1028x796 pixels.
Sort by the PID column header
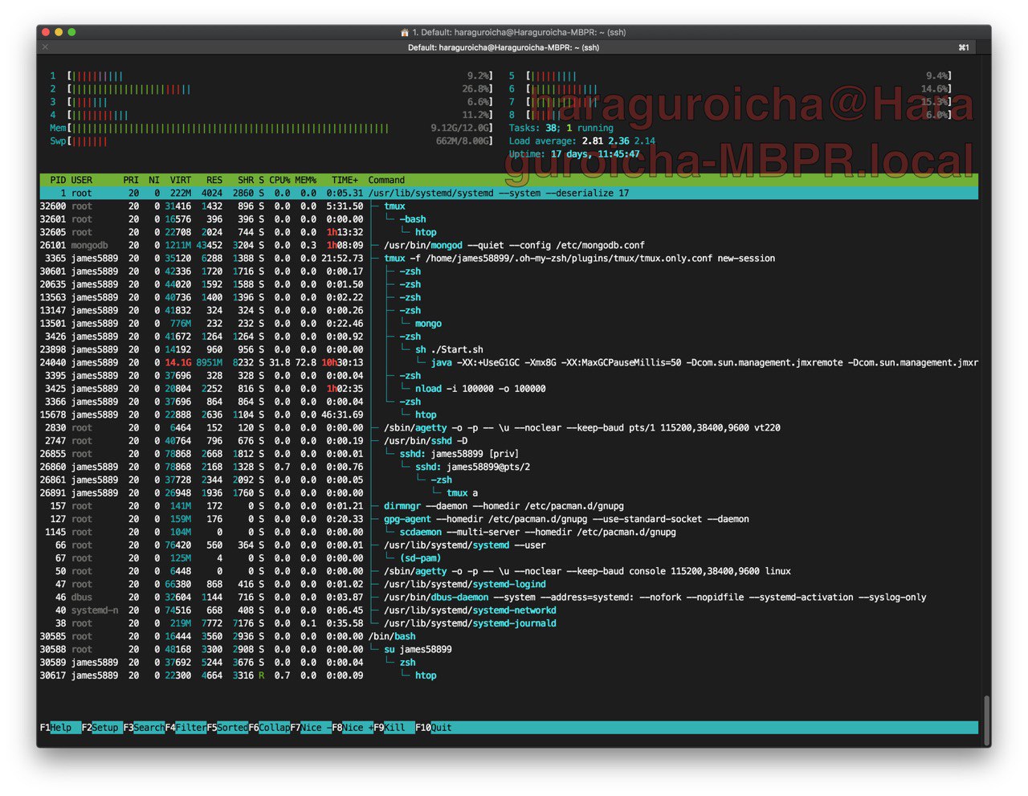(x=58, y=180)
